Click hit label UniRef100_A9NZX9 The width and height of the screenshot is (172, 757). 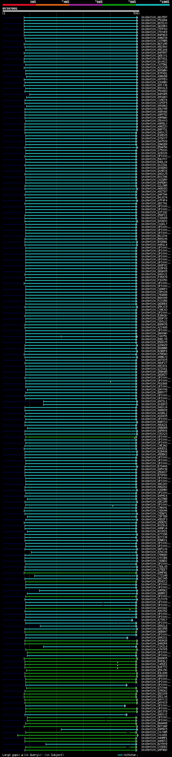click(154, 38)
